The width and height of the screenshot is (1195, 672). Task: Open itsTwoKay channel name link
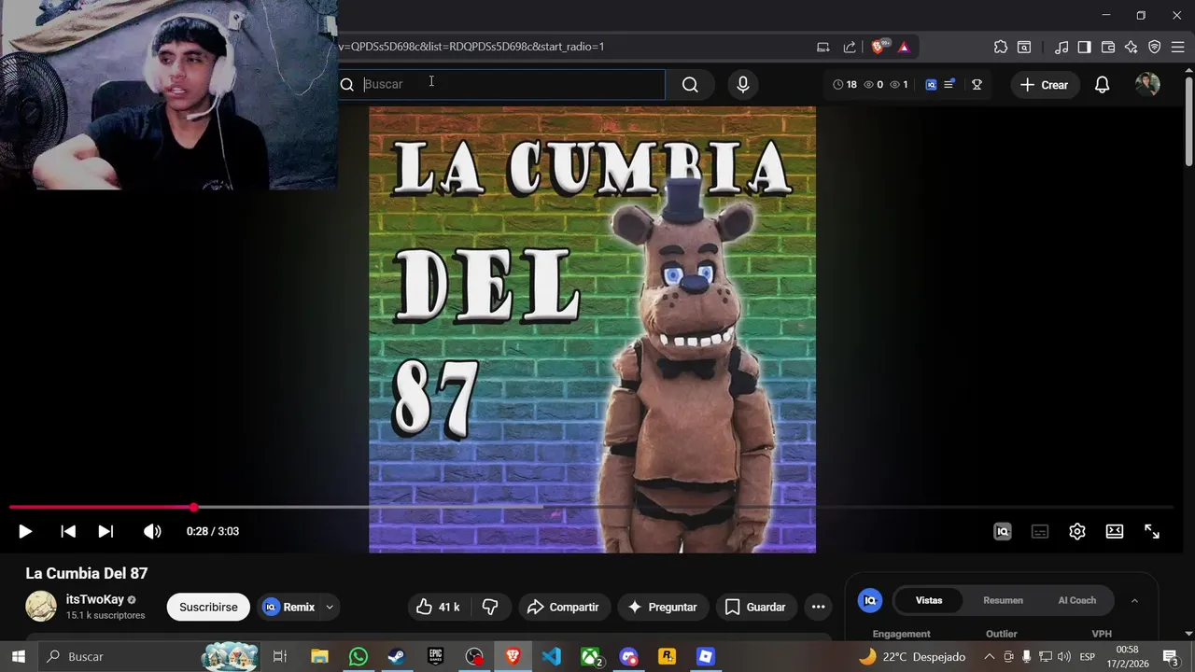pos(95,599)
